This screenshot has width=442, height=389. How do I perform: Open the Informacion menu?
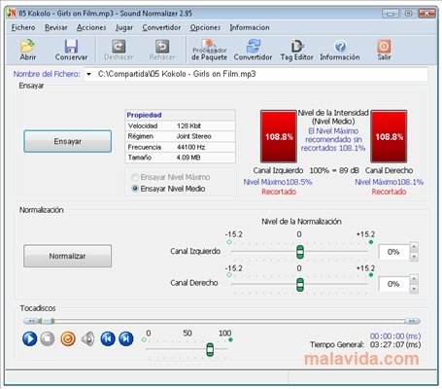[250, 27]
